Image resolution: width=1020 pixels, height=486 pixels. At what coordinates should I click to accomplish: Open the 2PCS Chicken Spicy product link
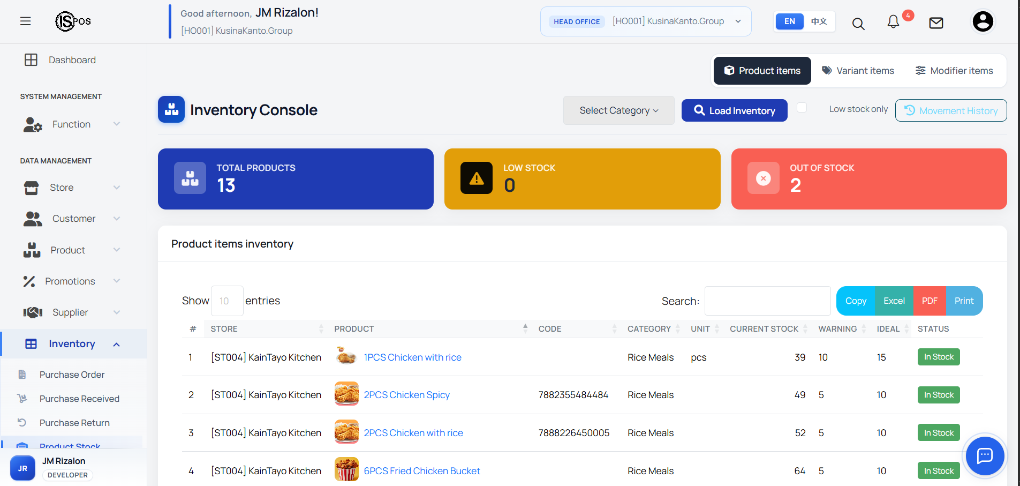[x=406, y=395]
